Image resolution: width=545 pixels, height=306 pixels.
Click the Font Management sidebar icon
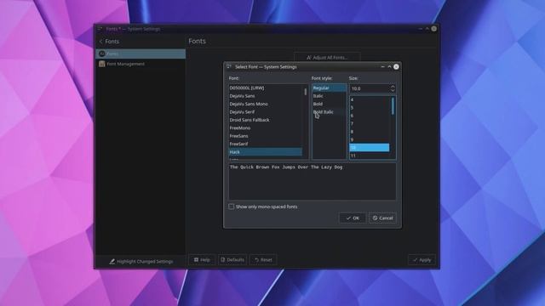click(102, 64)
